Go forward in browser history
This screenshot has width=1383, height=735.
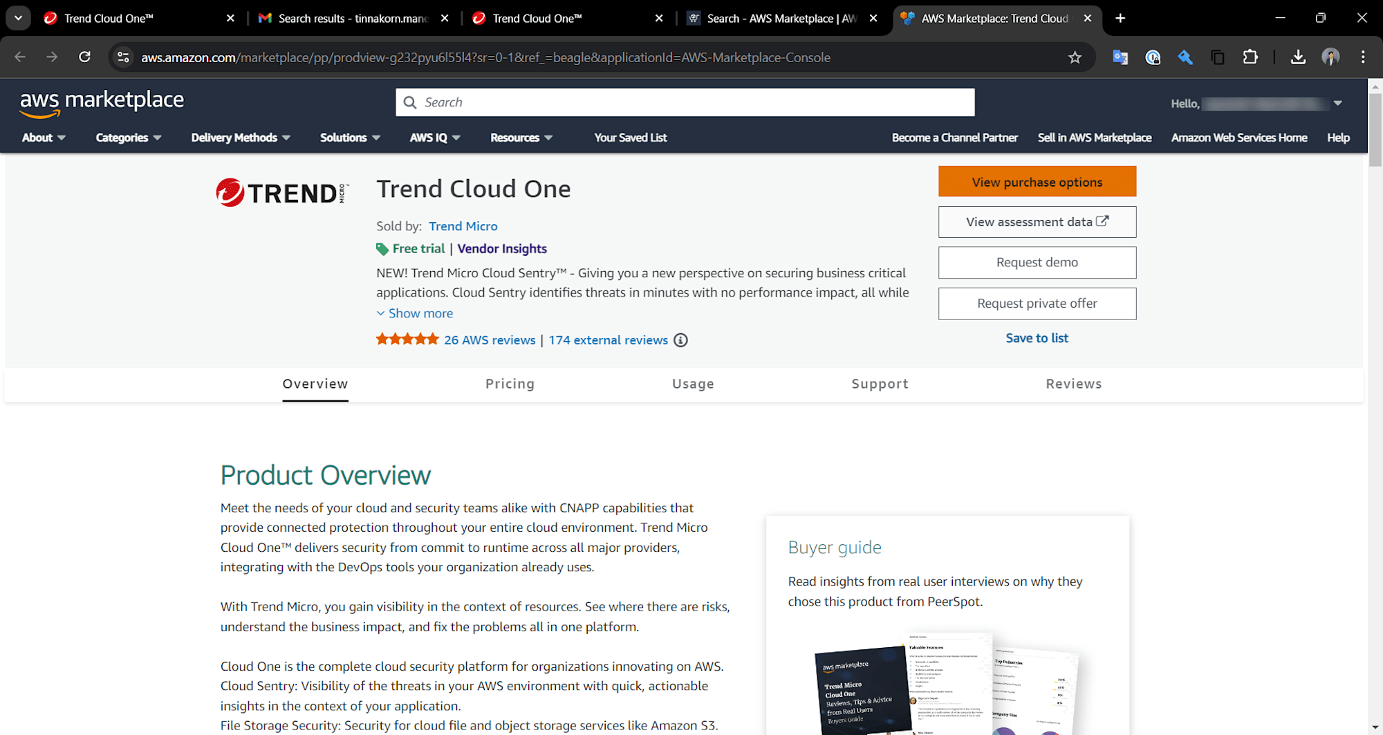[52, 57]
